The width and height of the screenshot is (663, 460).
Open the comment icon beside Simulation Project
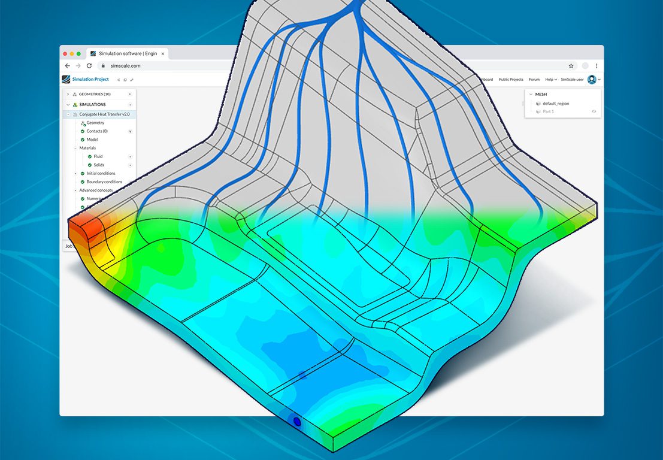[125, 80]
